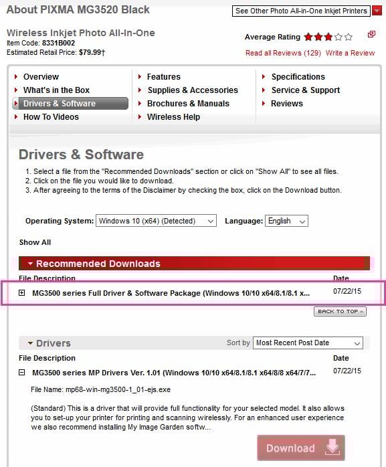The height and width of the screenshot is (467, 386).
Task: Click the retail price $79.99
Action: pyautogui.click(x=90, y=52)
